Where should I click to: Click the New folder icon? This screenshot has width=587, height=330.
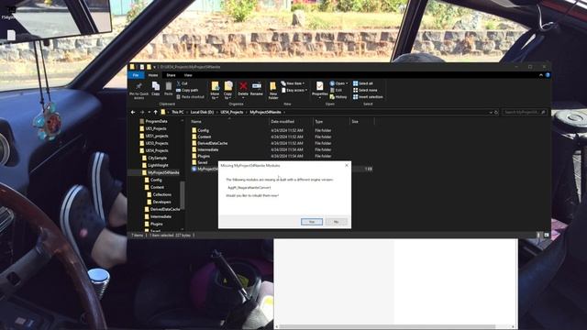point(273,87)
